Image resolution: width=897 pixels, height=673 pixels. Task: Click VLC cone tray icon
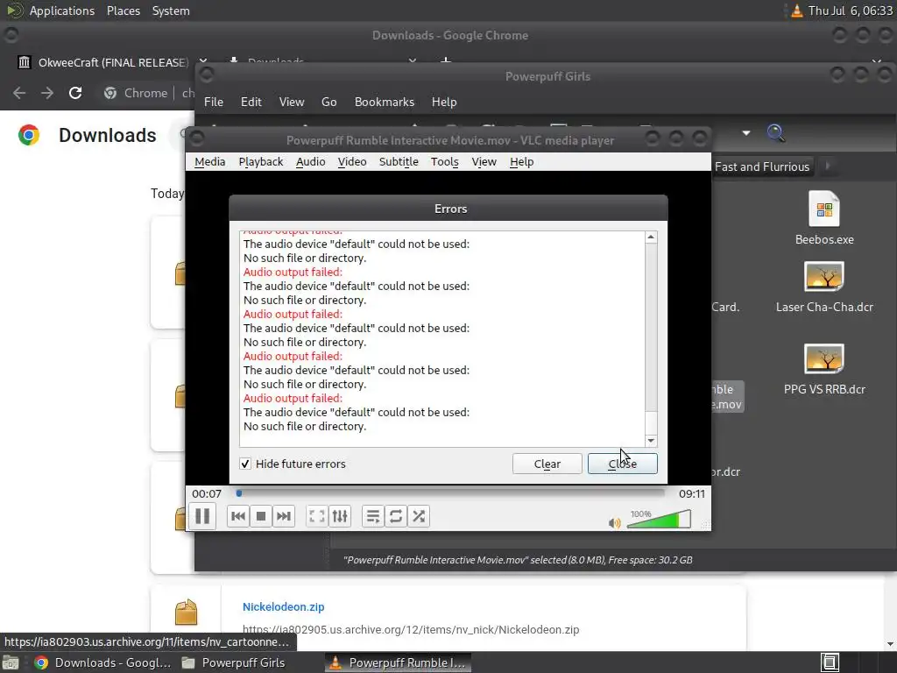[x=796, y=11]
